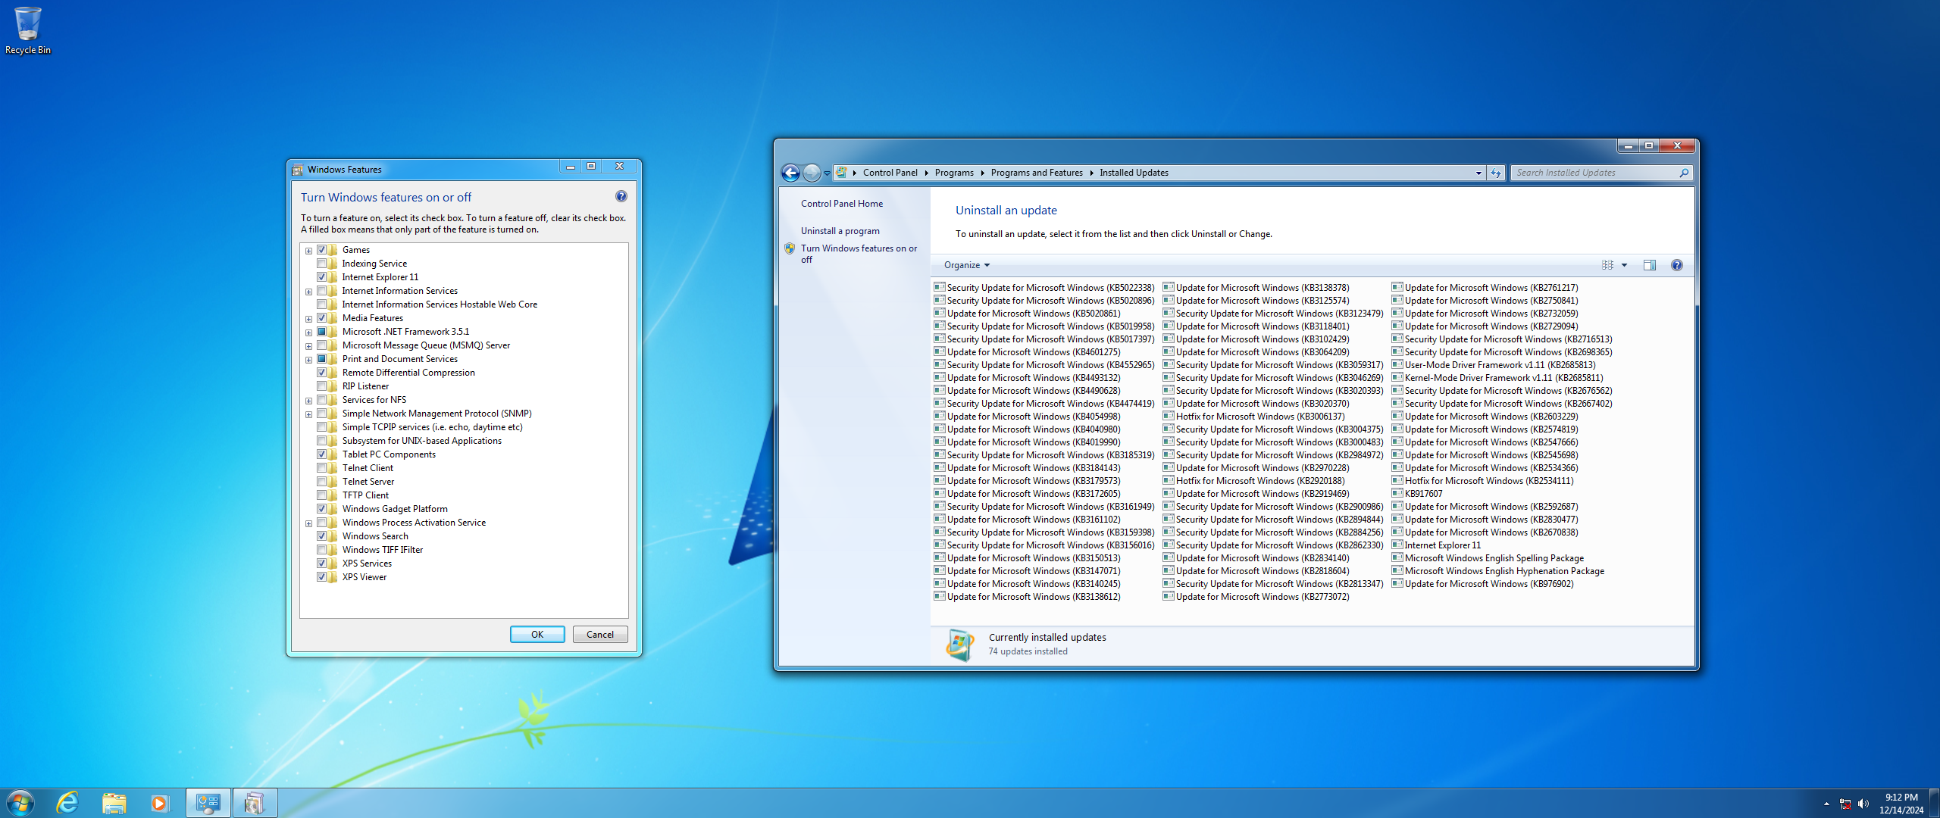The height and width of the screenshot is (818, 1940).
Task: Click the search magnifier icon in Installed Updates
Action: point(1684,173)
